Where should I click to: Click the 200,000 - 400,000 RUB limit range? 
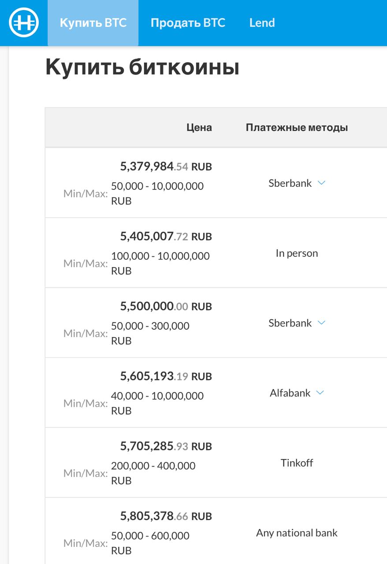(x=153, y=473)
